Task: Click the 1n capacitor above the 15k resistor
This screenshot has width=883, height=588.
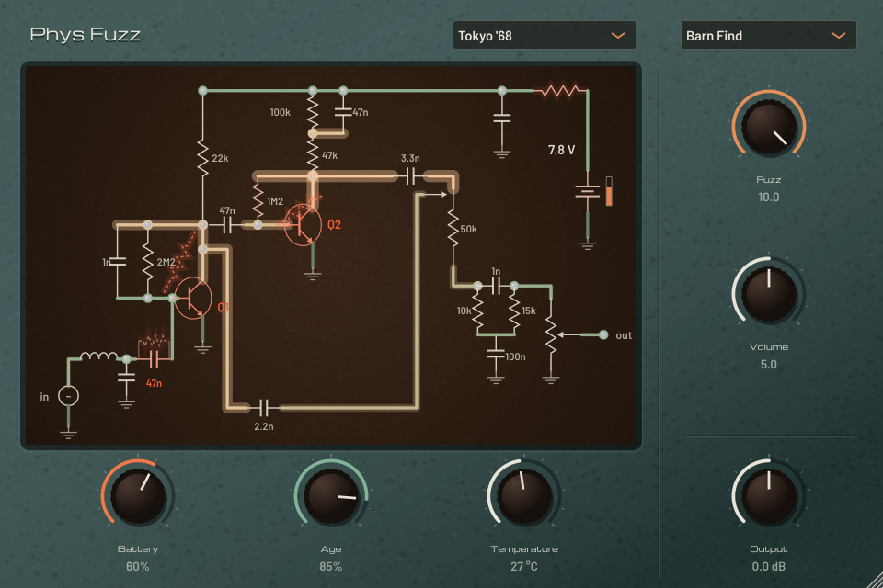Action: [x=496, y=287]
